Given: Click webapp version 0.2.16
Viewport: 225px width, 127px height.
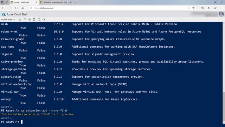Looking at the screenshot, I should [59, 99].
